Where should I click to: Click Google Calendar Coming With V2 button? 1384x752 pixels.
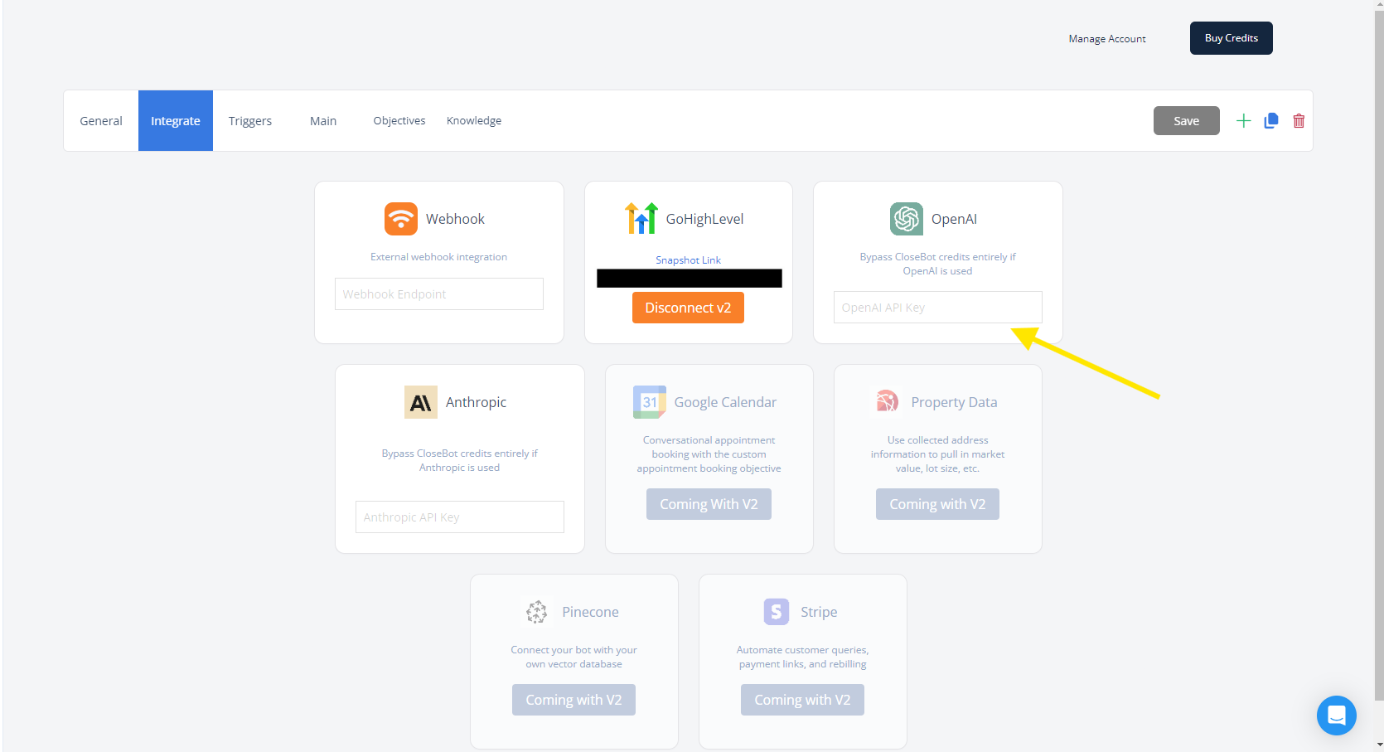[709, 504]
